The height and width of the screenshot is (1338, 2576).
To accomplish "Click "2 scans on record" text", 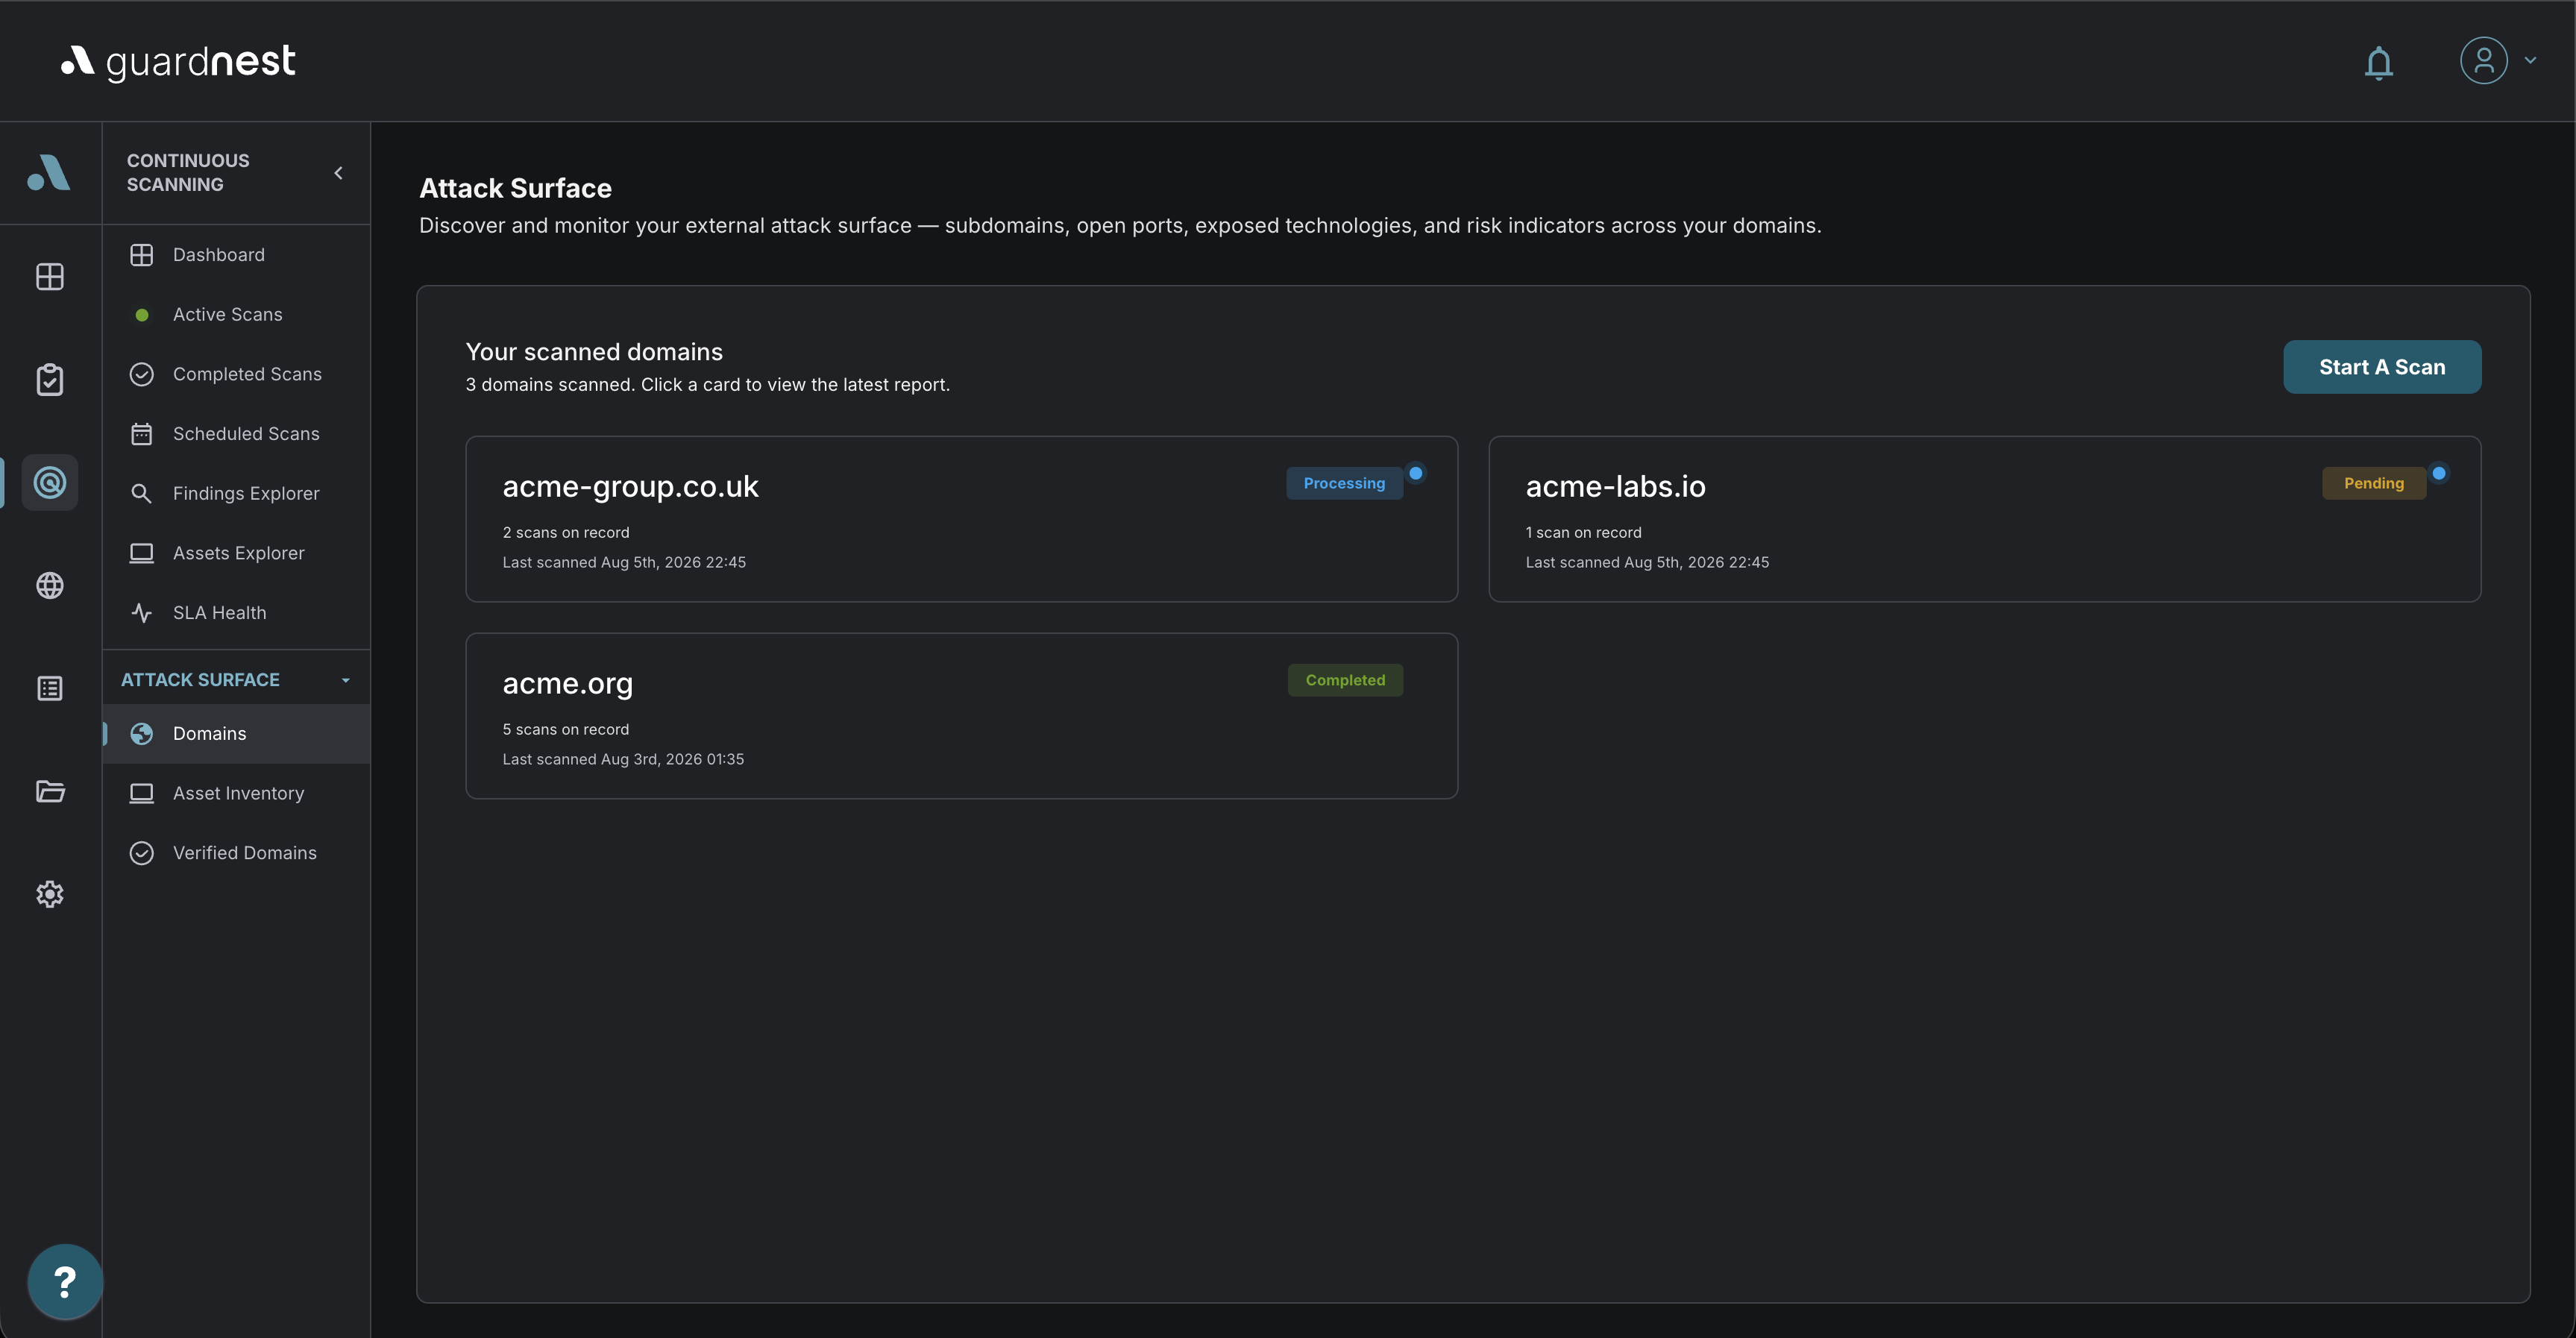I will click(x=566, y=533).
